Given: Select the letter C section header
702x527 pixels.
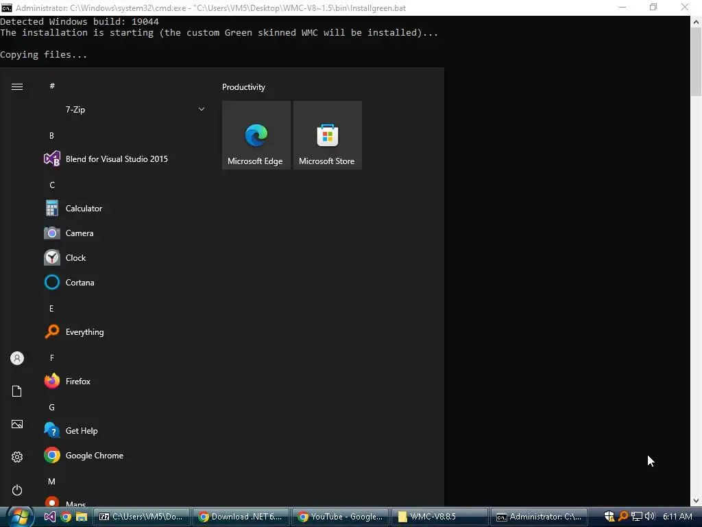Looking at the screenshot, I should click(52, 185).
